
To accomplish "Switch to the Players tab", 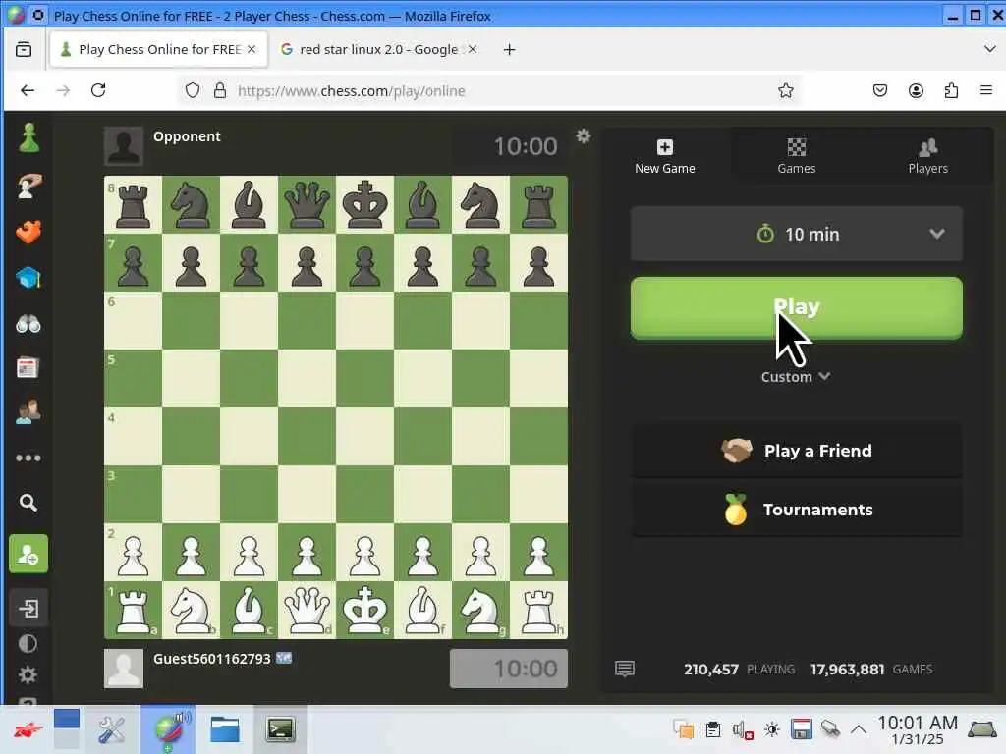I will pos(927,157).
